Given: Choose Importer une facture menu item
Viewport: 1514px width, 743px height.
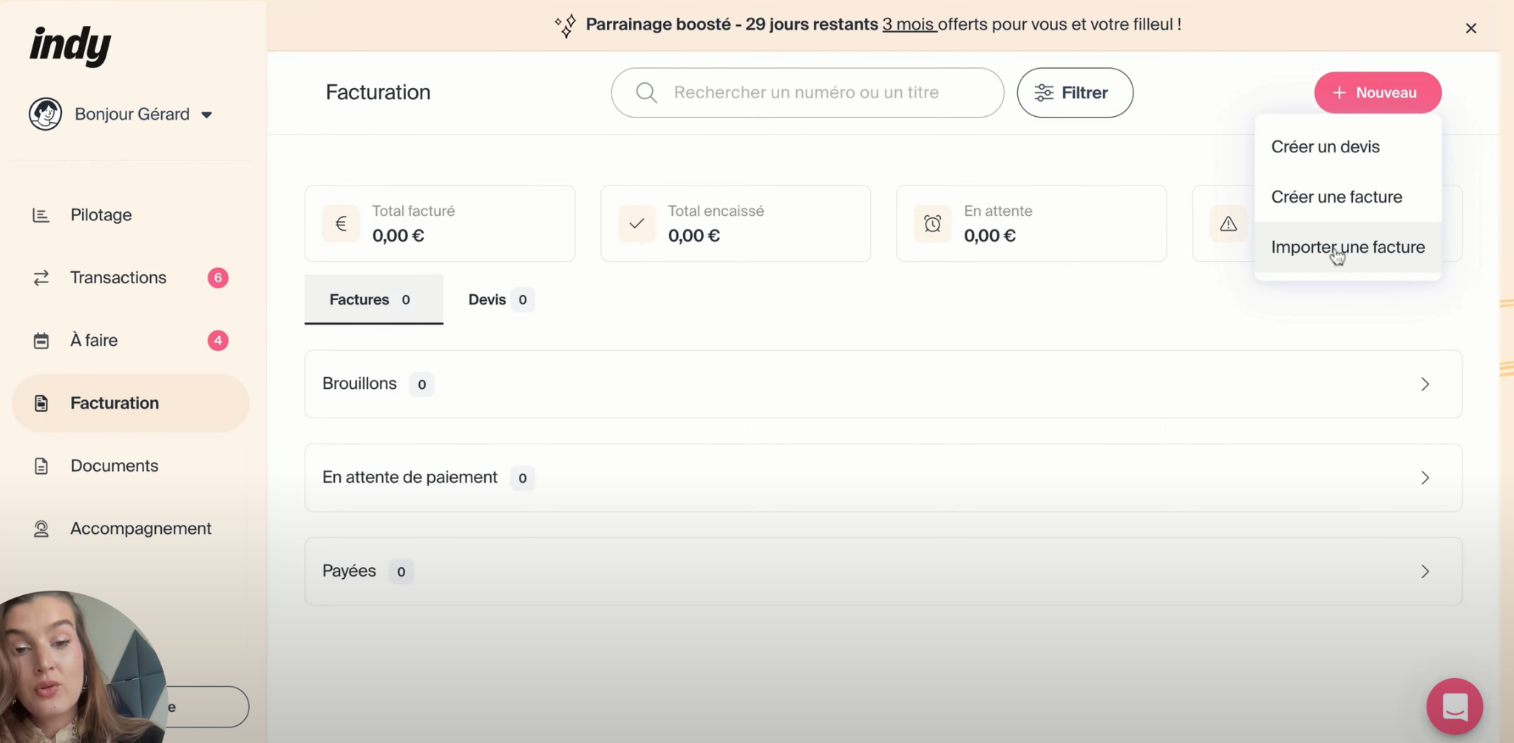Looking at the screenshot, I should tap(1347, 247).
